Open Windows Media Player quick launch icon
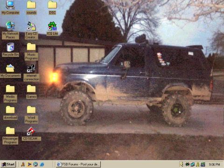This screenshot has width=224, height=168. click(x=29, y=164)
